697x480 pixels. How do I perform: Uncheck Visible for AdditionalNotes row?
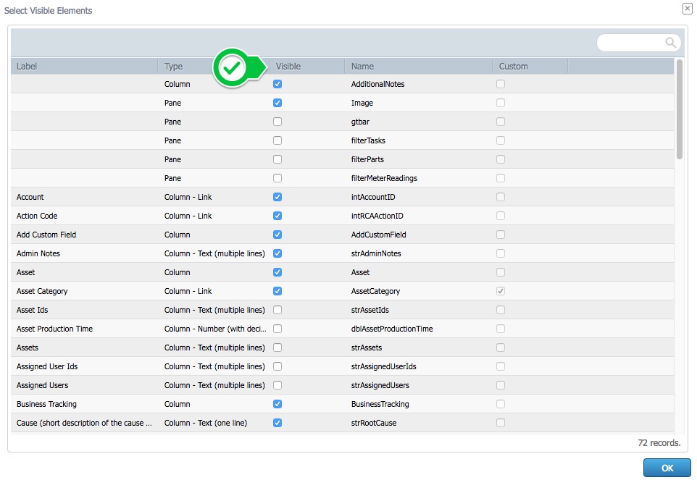pyautogui.click(x=277, y=84)
